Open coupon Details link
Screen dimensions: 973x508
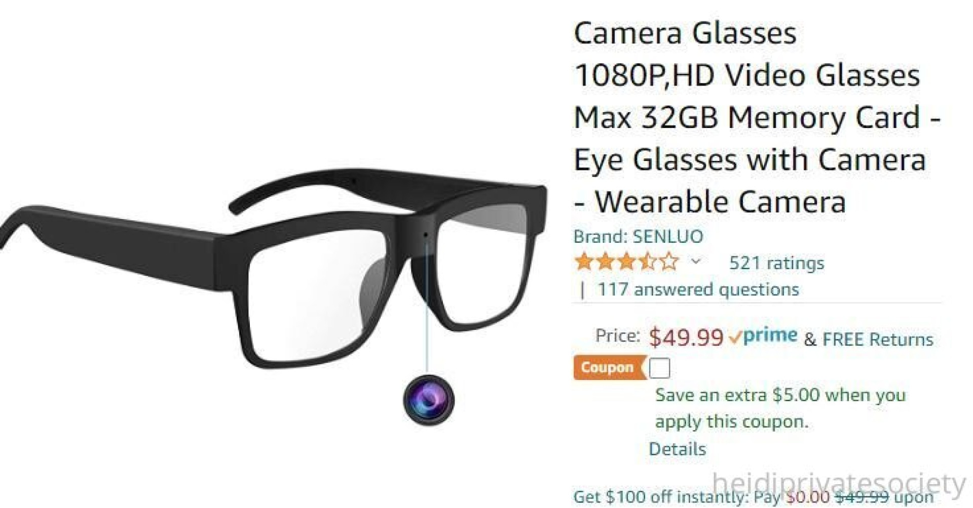point(677,449)
